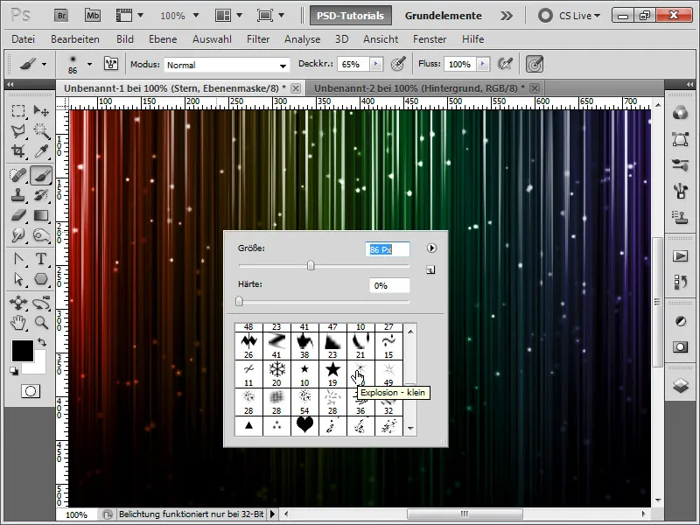Toggle tablet pressure for opacity
Viewport: 700px width, 525px height.
point(398,64)
